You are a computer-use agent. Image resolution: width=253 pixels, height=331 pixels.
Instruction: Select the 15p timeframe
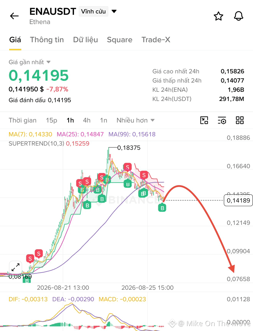coord(52,120)
